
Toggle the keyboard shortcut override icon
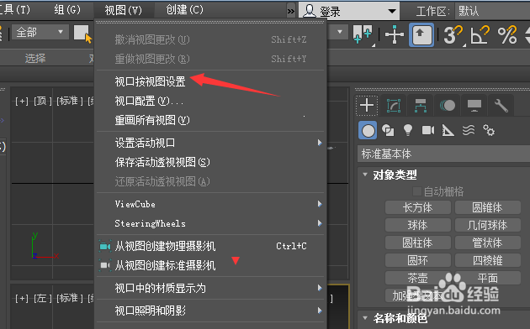coord(421,34)
